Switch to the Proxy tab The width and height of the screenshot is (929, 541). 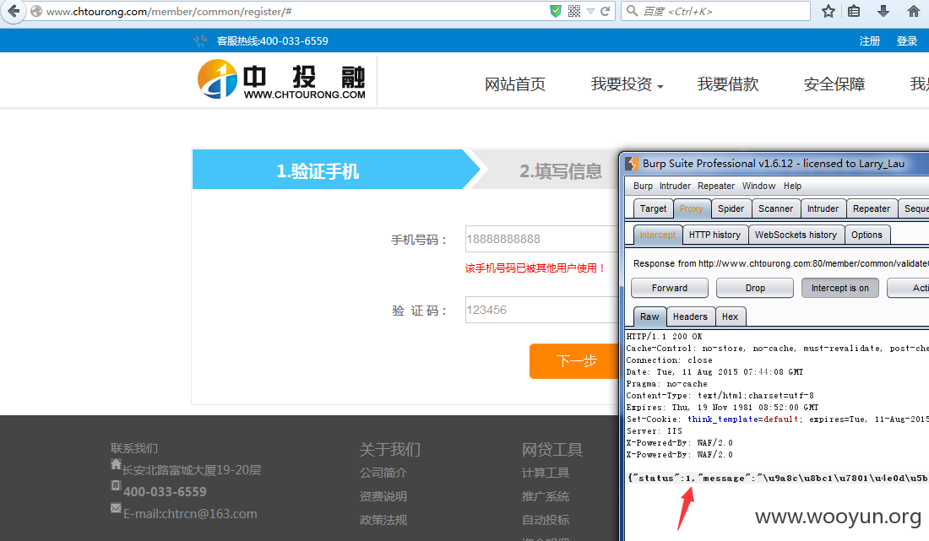coord(691,208)
